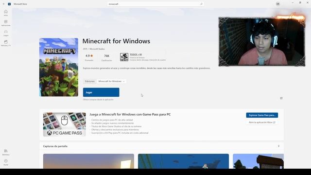Image resolution: width=311 pixels, height=175 pixels.
Task: Open the Games section in sidebar
Action: 6,33
